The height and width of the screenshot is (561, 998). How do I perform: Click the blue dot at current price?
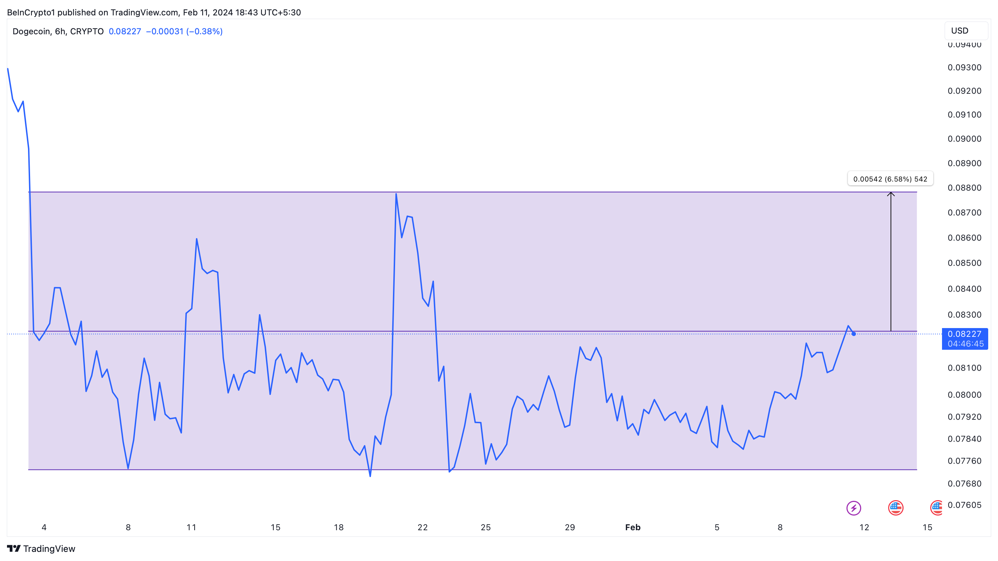(x=853, y=334)
